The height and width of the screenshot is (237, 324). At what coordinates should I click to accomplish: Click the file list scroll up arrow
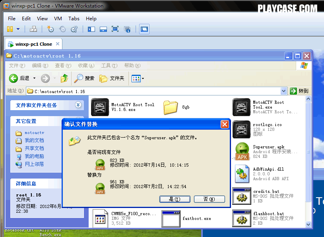pos(308,99)
